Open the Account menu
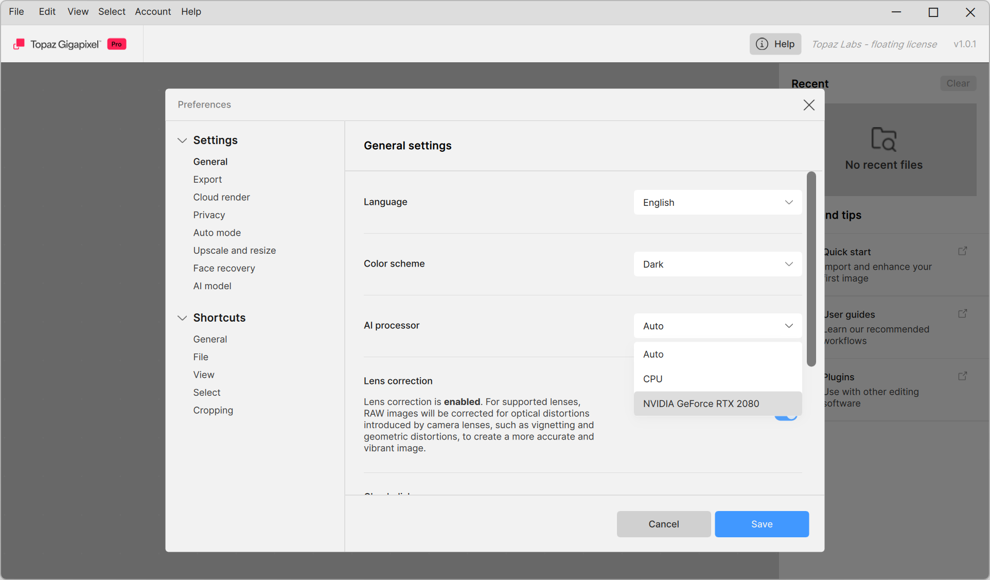Screen dimensions: 990x580 [x=153, y=11]
